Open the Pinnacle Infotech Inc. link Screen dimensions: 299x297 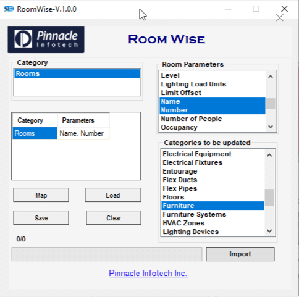148,273
